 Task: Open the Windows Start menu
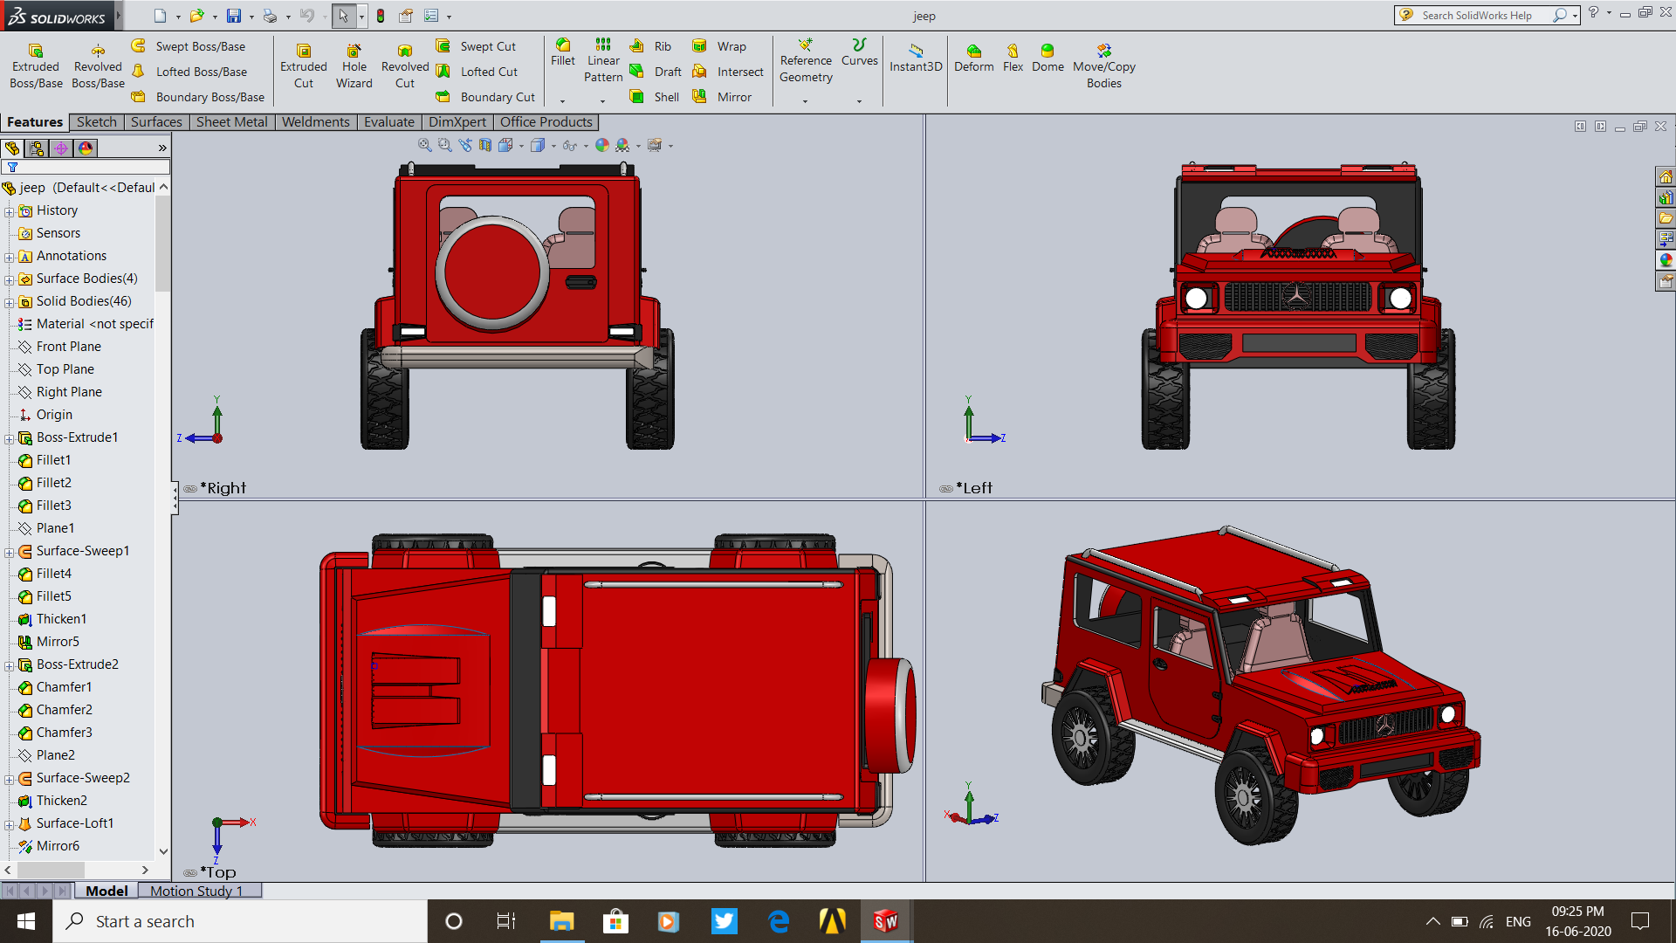tap(26, 921)
